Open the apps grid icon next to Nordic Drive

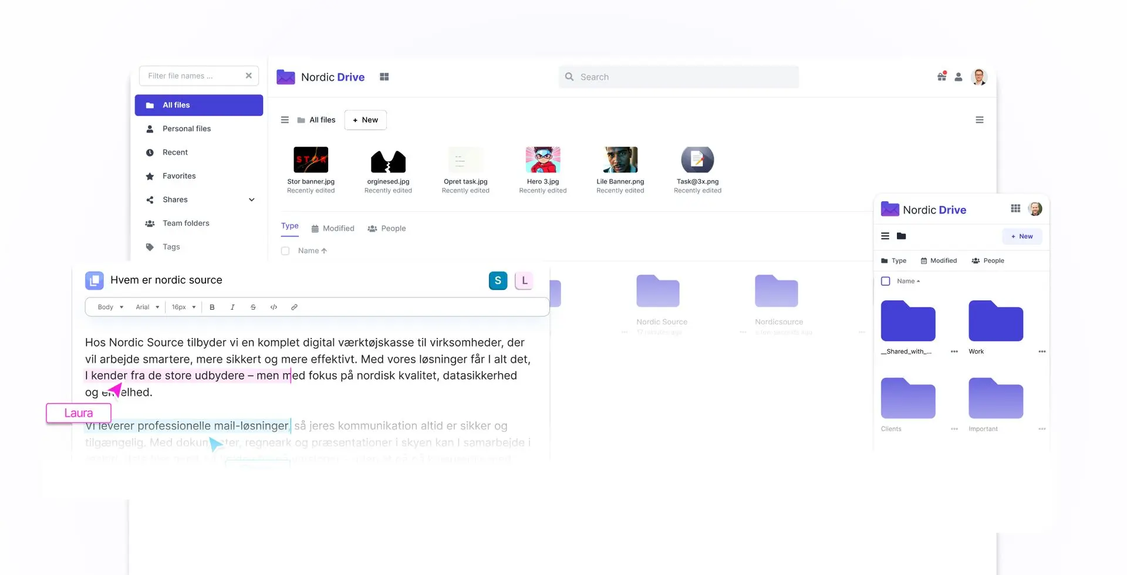(x=384, y=77)
